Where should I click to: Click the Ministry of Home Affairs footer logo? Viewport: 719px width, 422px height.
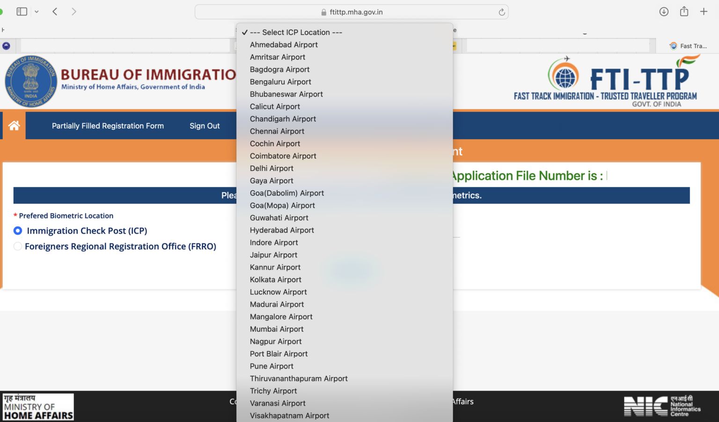[37, 407]
